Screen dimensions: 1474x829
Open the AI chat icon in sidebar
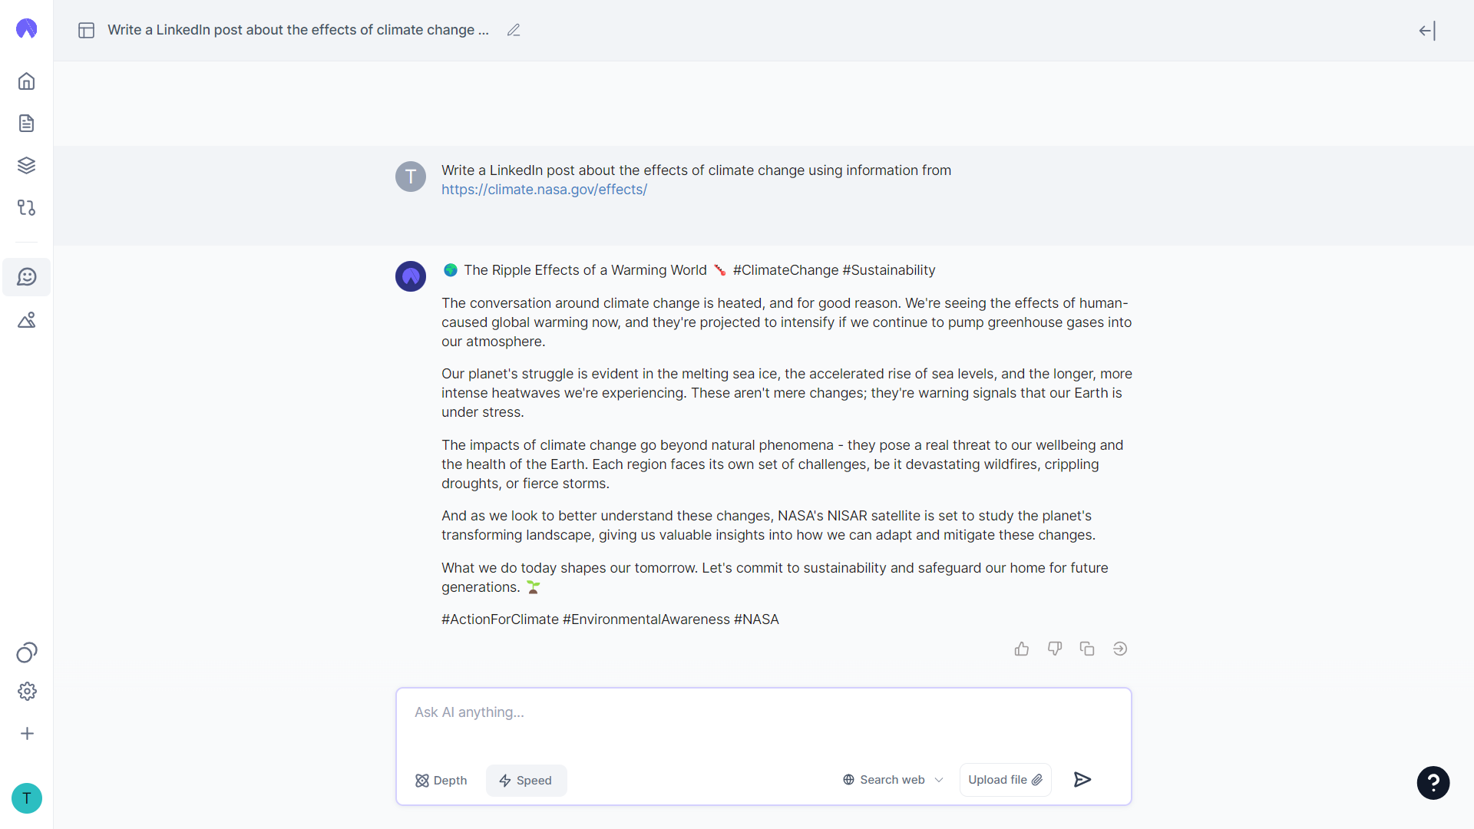point(27,277)
